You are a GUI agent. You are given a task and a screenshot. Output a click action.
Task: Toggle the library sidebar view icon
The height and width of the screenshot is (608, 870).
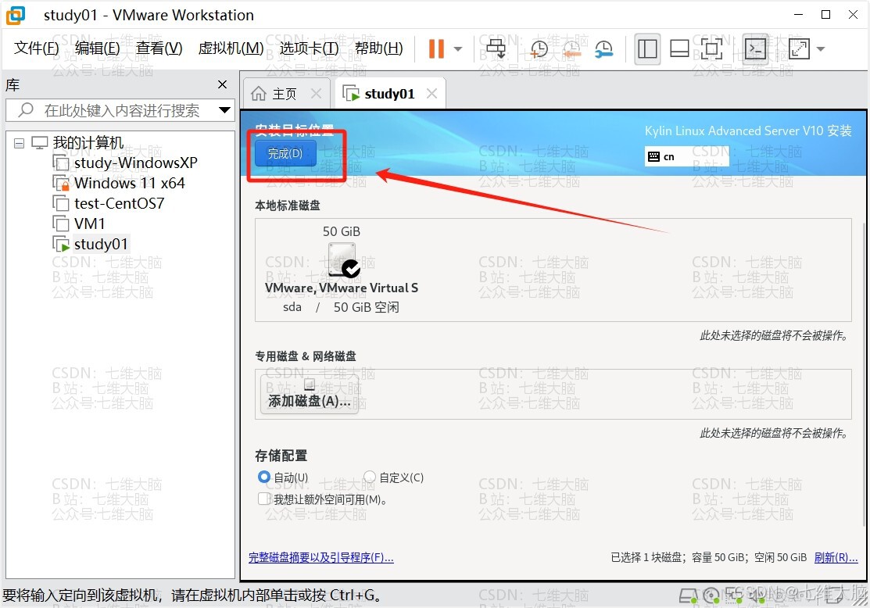point(647,48)
